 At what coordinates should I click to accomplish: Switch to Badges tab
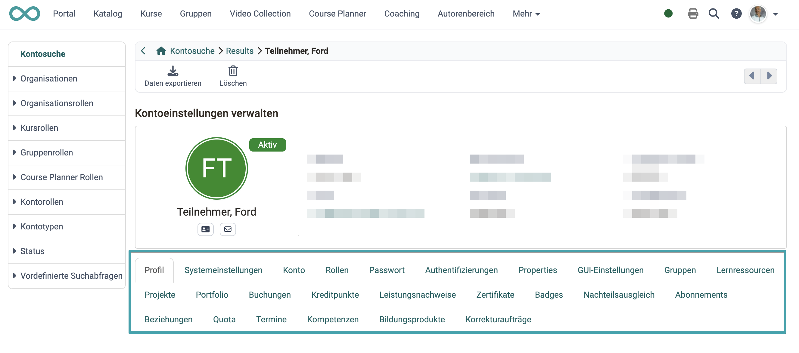[x=549, y=295]
